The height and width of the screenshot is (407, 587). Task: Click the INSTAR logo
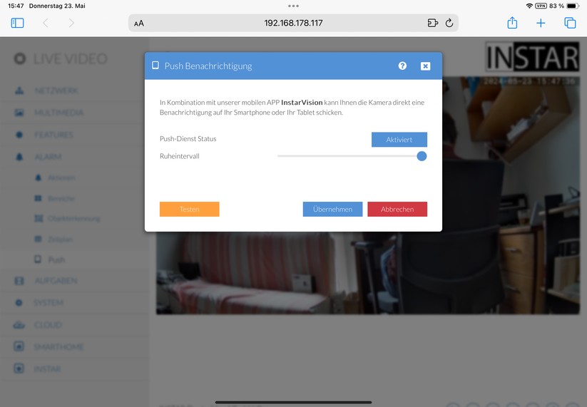[x=532, y=57]
